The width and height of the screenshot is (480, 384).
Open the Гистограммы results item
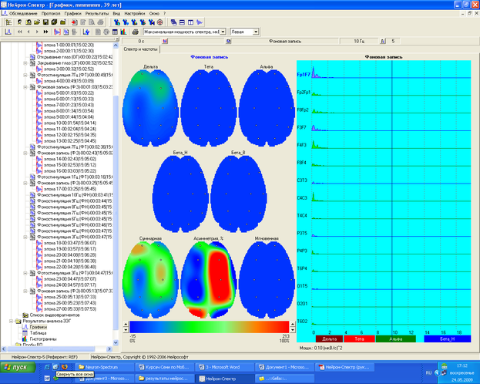coord(43,339)
